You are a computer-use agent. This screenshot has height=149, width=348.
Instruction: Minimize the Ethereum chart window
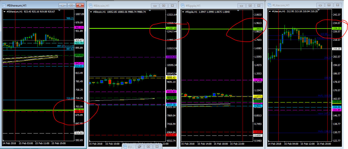(63, 5)
